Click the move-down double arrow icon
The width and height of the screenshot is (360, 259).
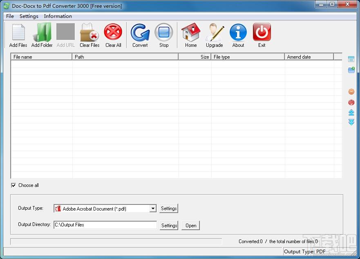(x=351, y=122)
